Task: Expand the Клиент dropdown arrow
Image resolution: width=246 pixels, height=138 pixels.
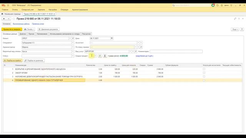Action: click(x=70, y=38)
